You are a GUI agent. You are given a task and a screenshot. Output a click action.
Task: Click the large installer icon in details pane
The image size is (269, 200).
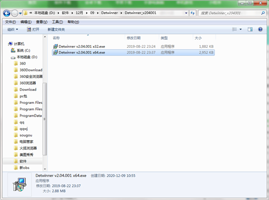click(x=19, y=184)
